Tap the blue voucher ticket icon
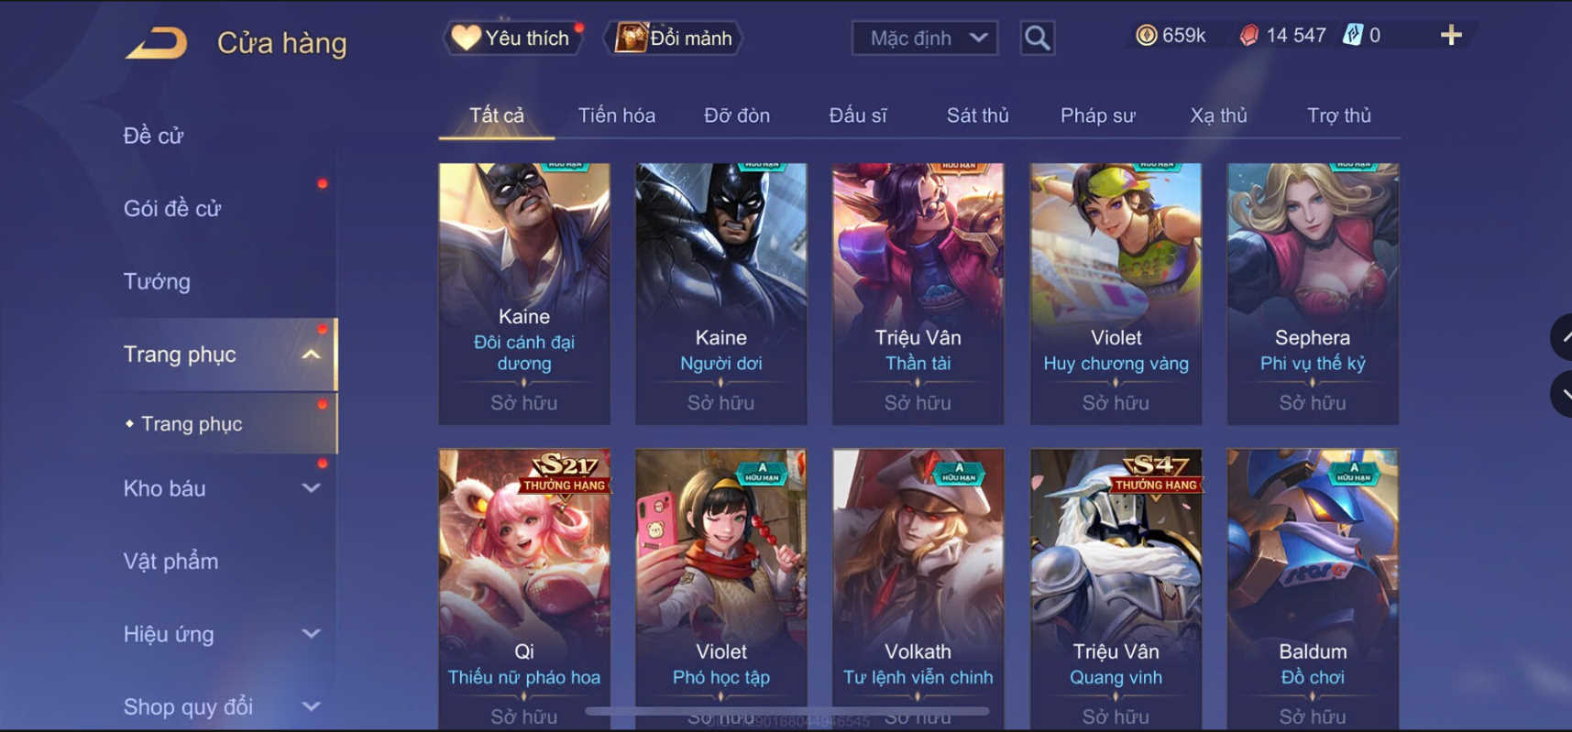 tap(1352, 35)
